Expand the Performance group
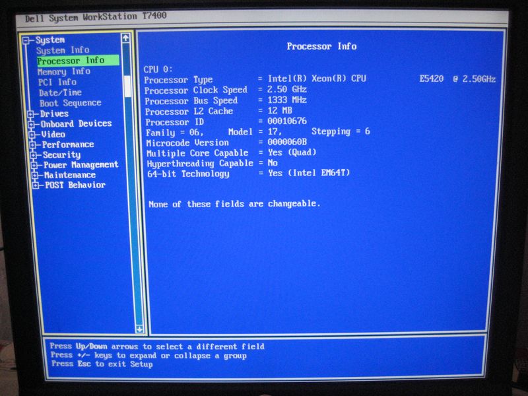Viewport: 528px width, 396px height. [x=32, y=145]
